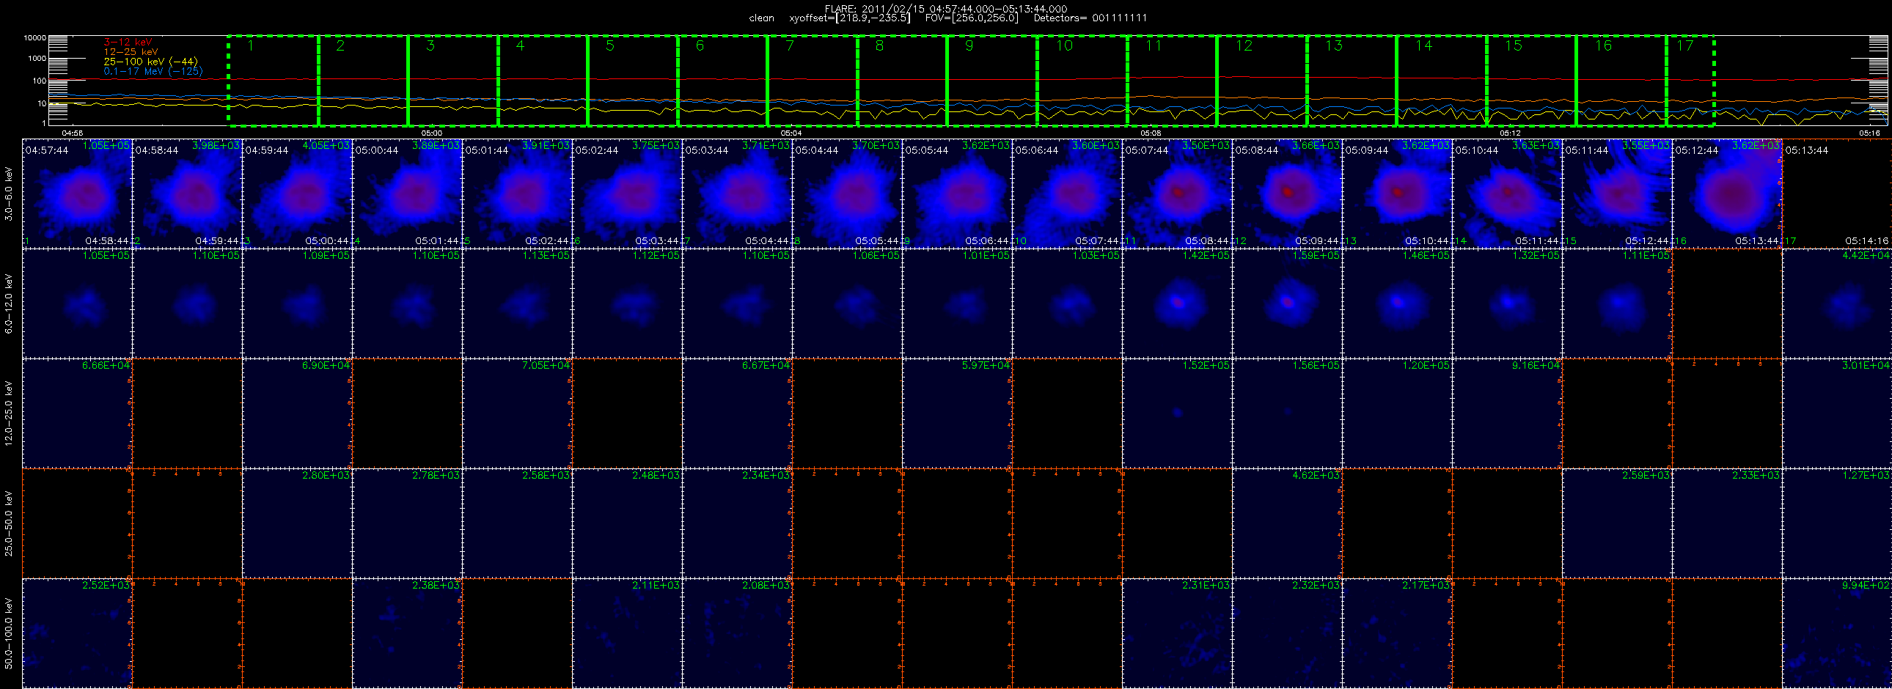The height and width of the screenshot is (689, 1892).
Task: Click the 6.0-12.0 keV row label
Action: click(x=9, y=303)
